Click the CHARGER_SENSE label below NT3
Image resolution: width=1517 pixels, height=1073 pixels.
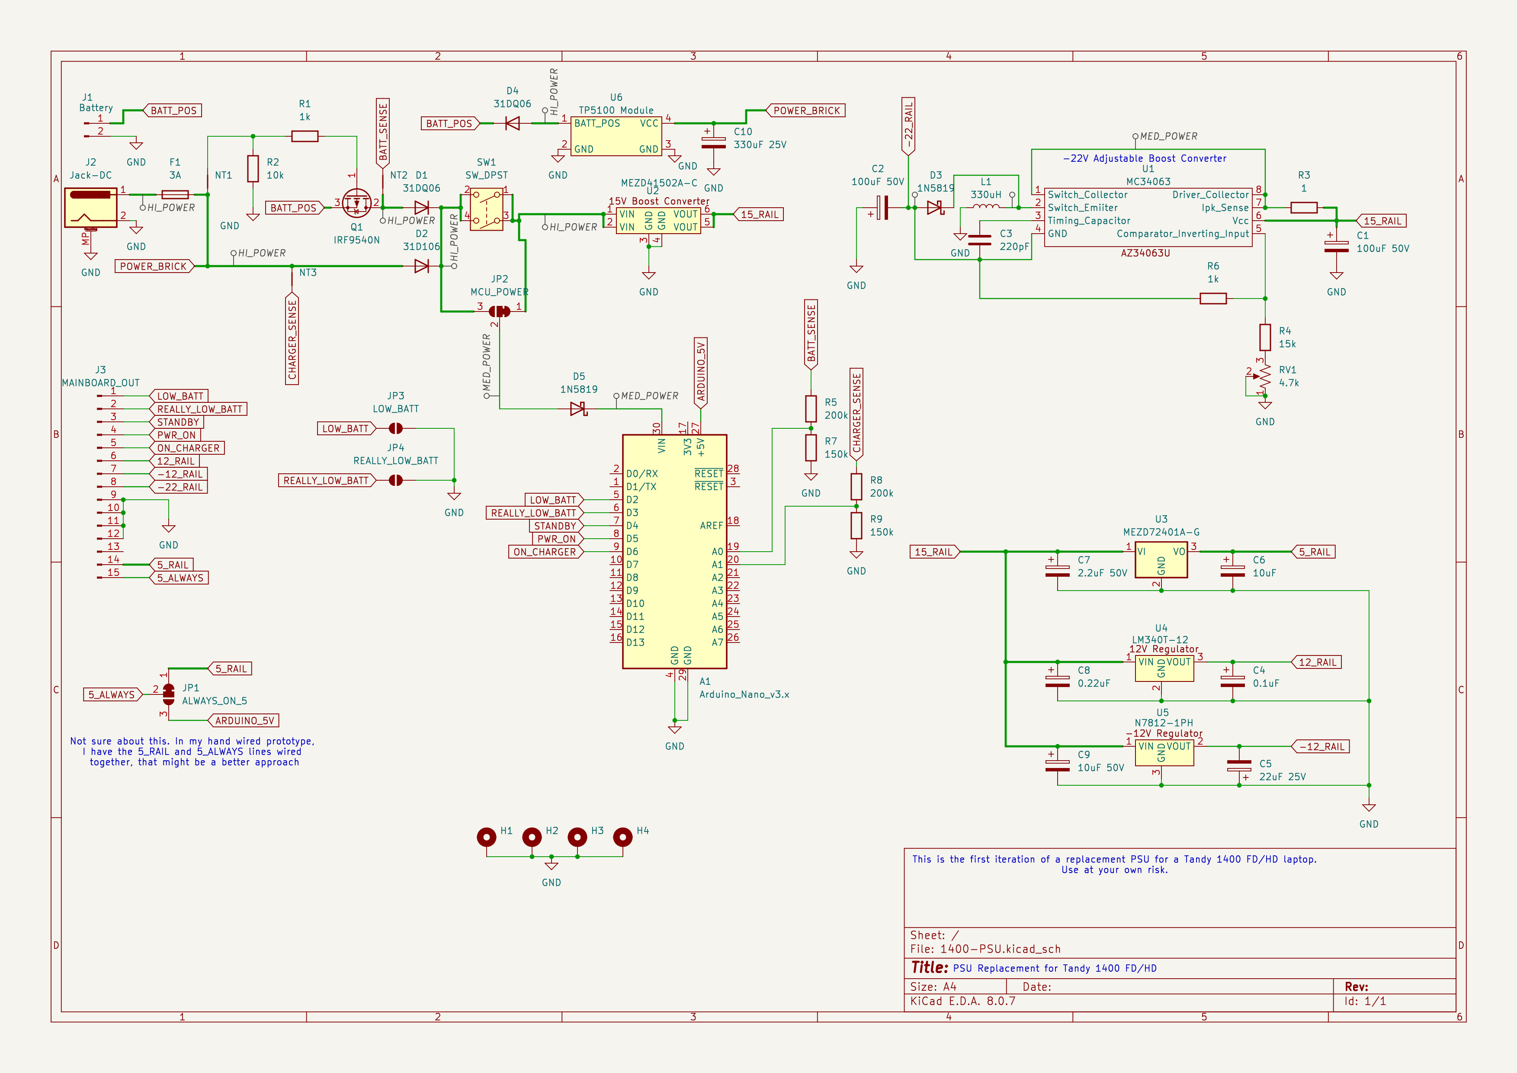(292, 339)
